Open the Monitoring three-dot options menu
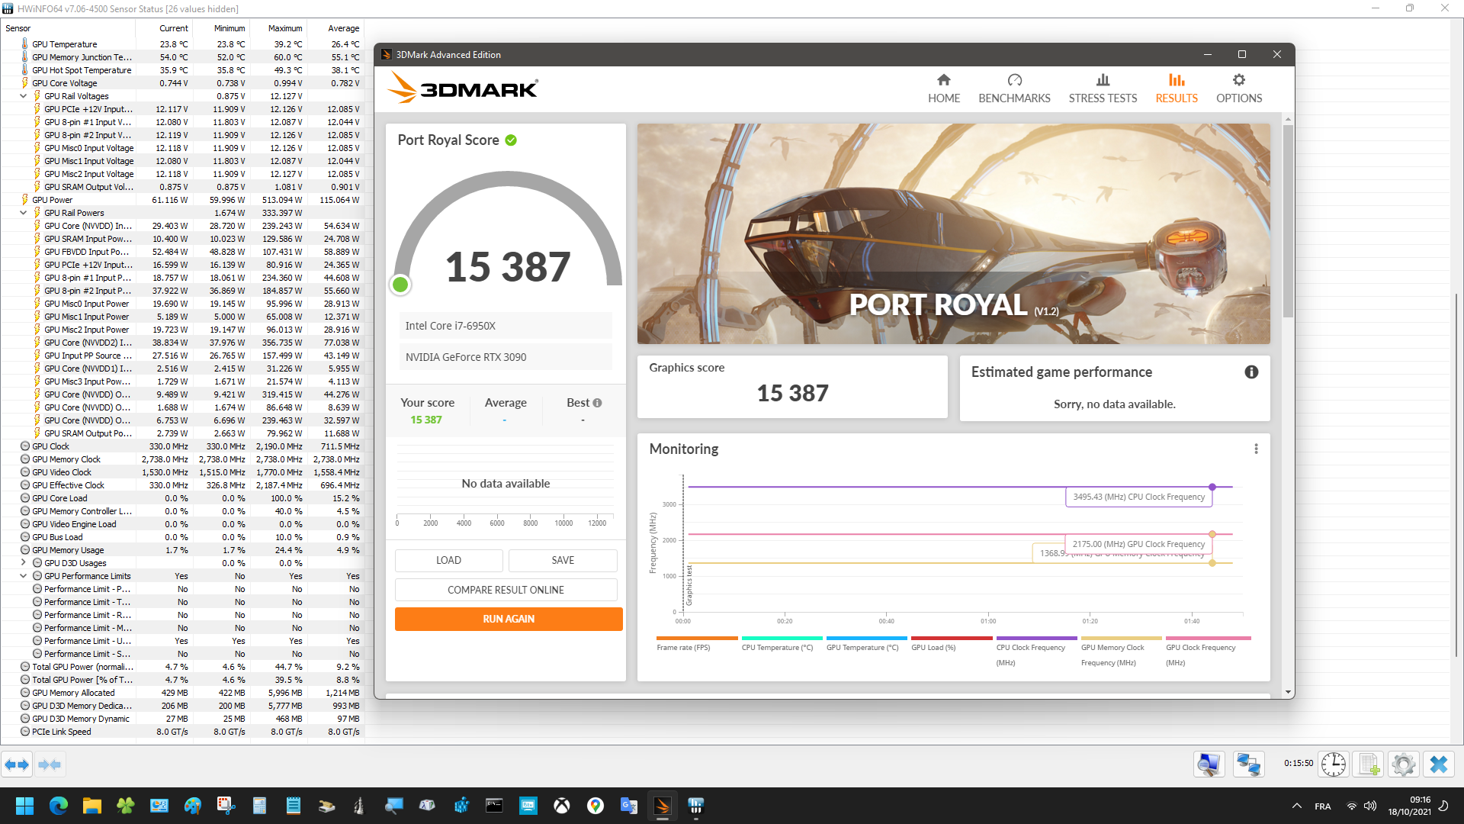 [x=1256, y=449]
